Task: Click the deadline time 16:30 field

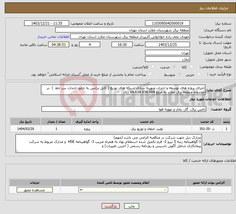Action: (122, 44)
